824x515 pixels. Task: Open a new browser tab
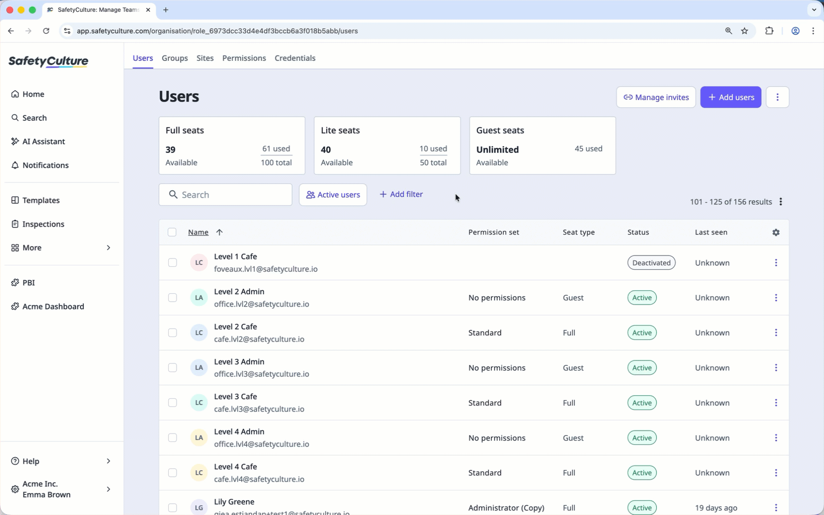166,10
